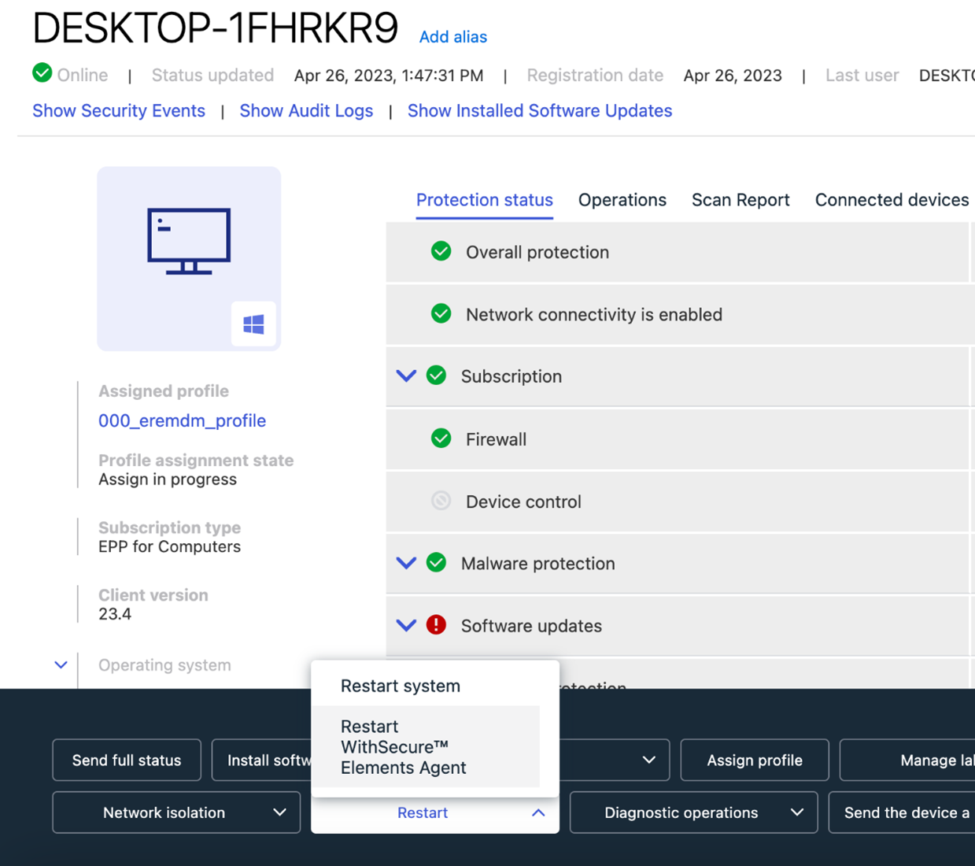The height and width of the screenshot is (866, 975).
Task: Click the device name DESKTOP-1FHRKR9
Action: [216, 28]
